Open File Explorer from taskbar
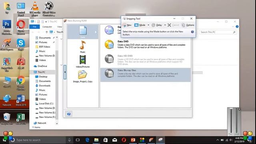 [96, 140]
